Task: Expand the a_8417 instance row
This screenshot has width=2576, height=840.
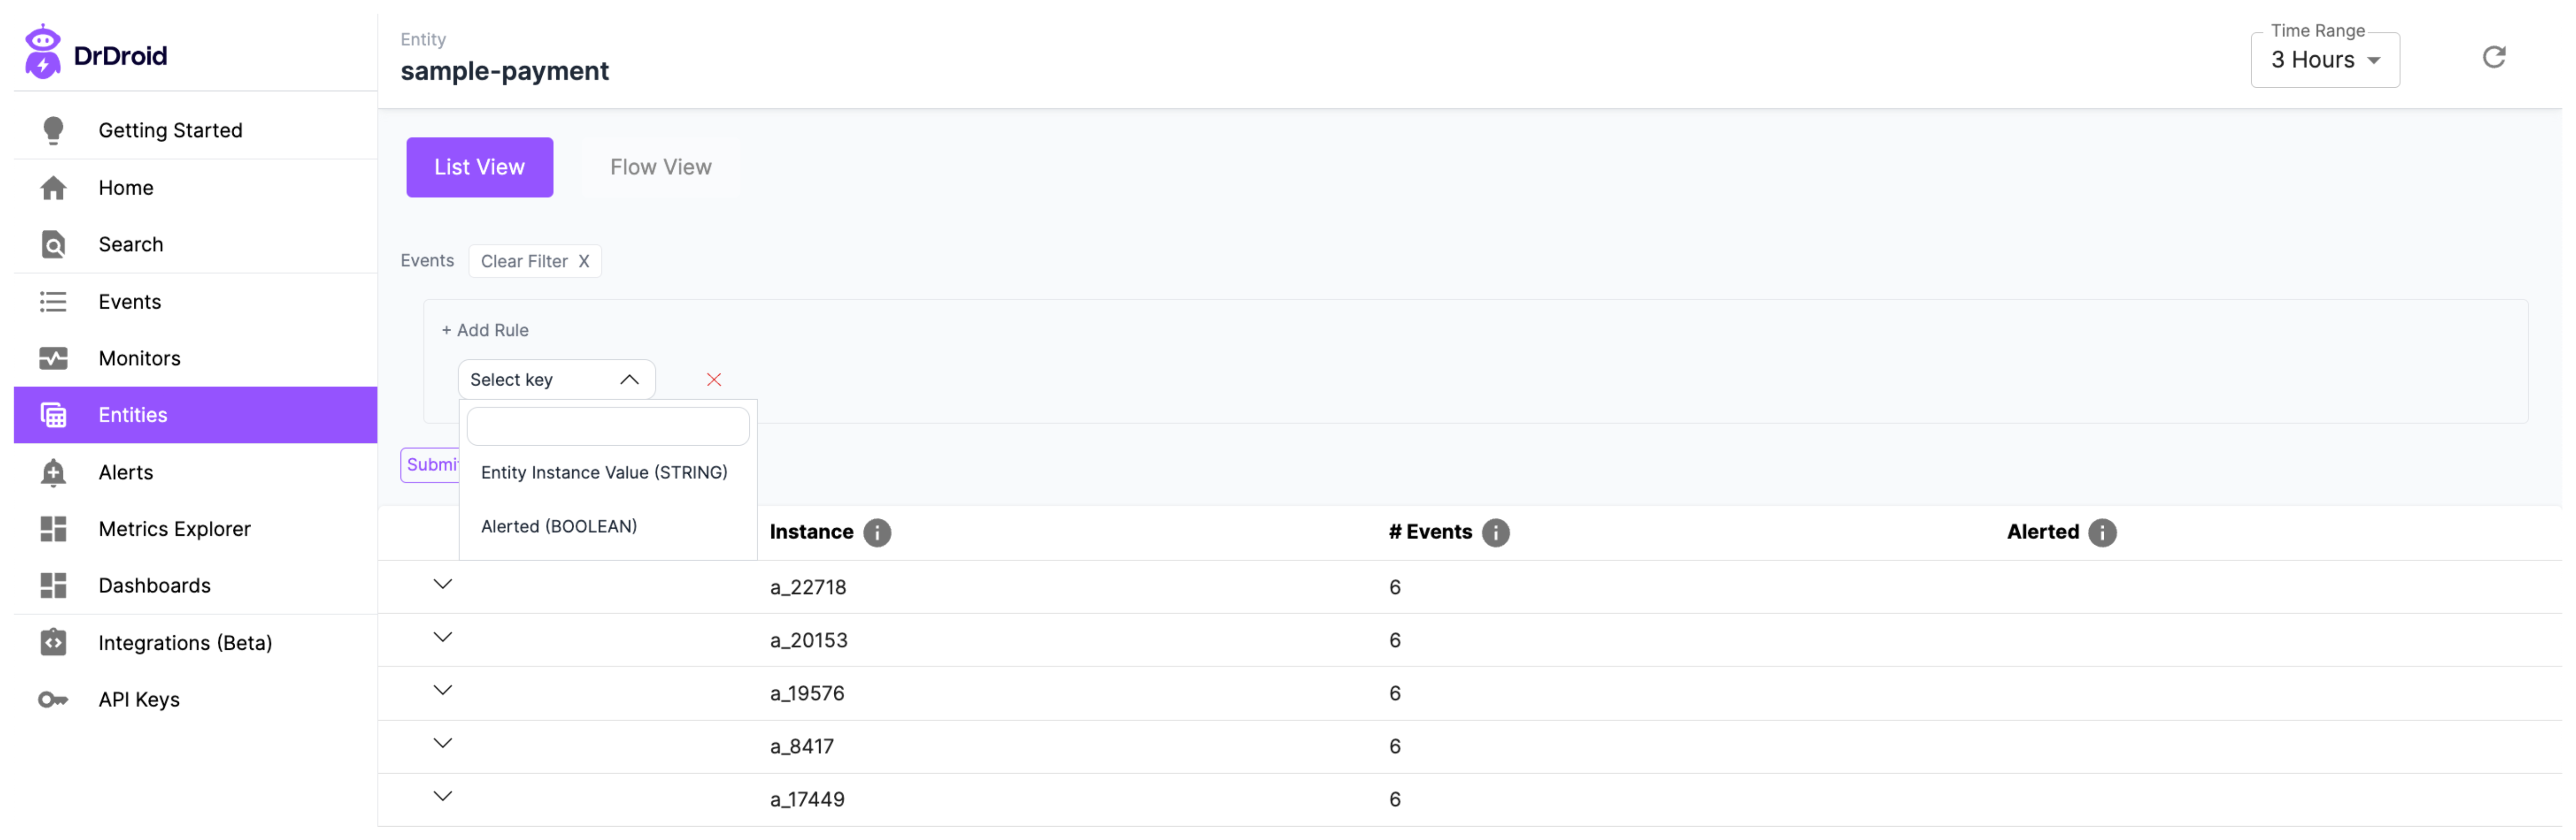Action: (x=442, y=744)
